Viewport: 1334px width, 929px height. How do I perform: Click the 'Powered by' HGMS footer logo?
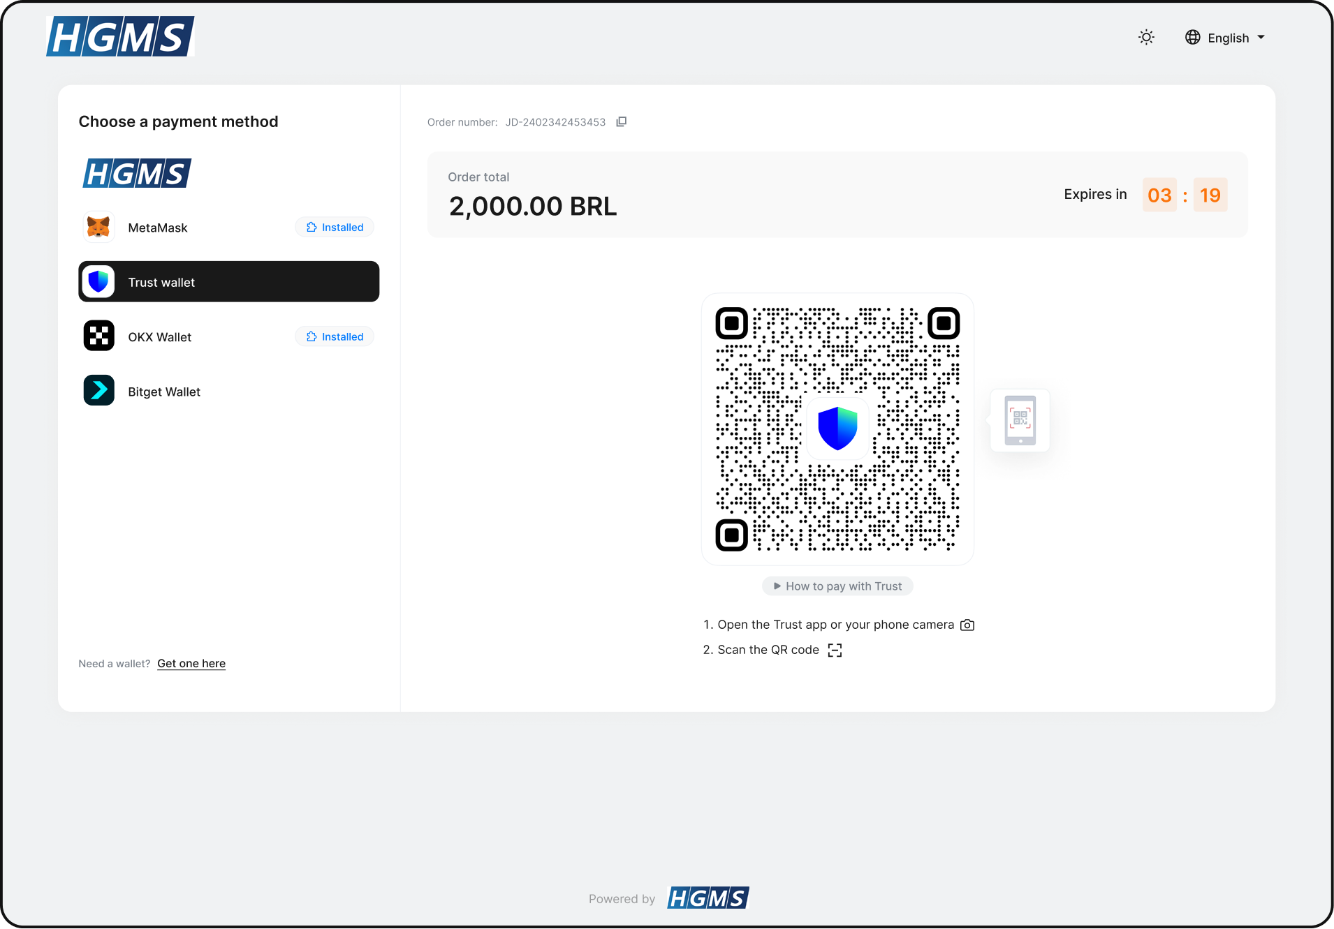(708, 898)
